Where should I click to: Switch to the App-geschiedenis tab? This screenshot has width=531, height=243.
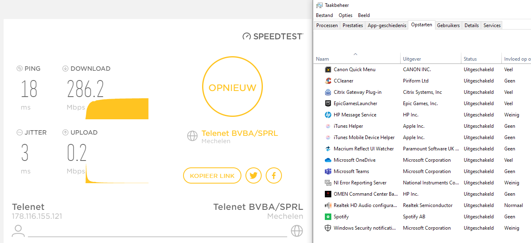pyautogui.click(x=387, y=25)
